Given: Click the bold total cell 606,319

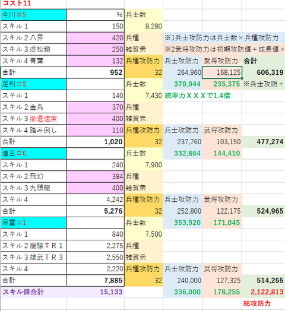Looking at the screenshot, I should (264, 72).
